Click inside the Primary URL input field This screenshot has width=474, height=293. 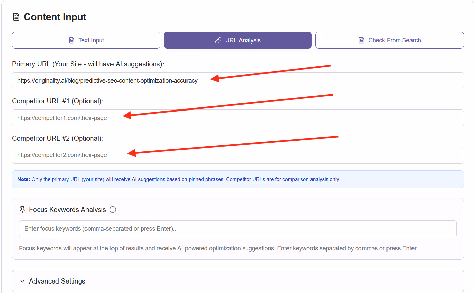point(236,80)
